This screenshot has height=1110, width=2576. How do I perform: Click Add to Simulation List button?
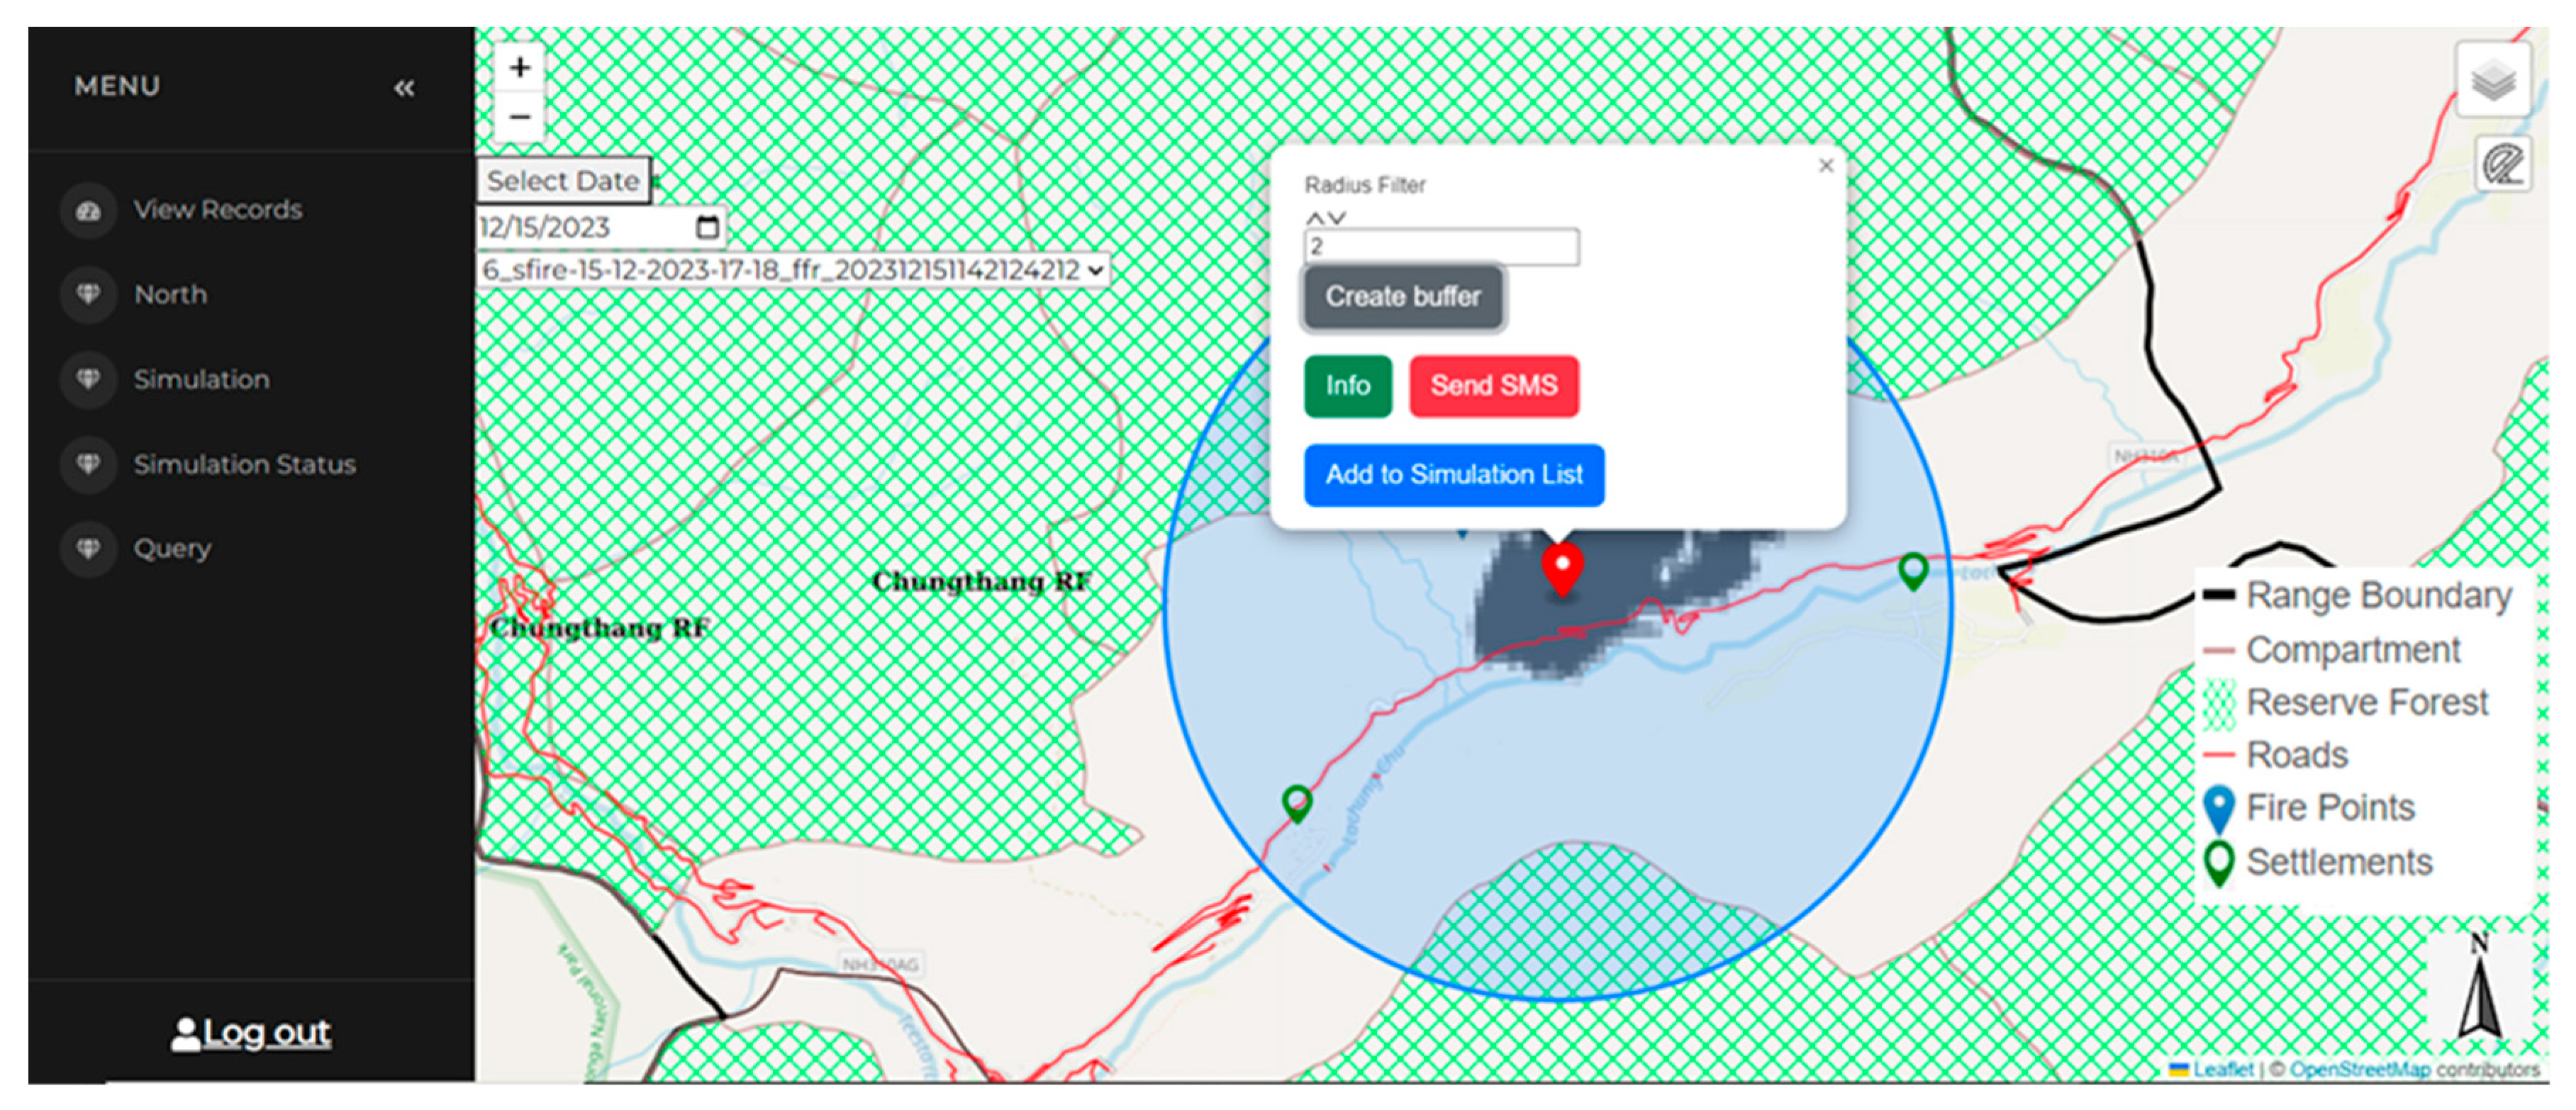coord(1453,475)
